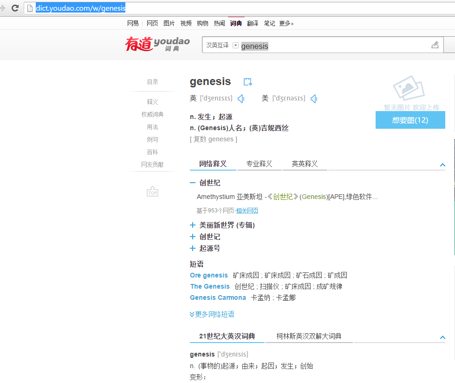Open the Ore genesis phrase link
Screen dimensions: 455x383
209,275
